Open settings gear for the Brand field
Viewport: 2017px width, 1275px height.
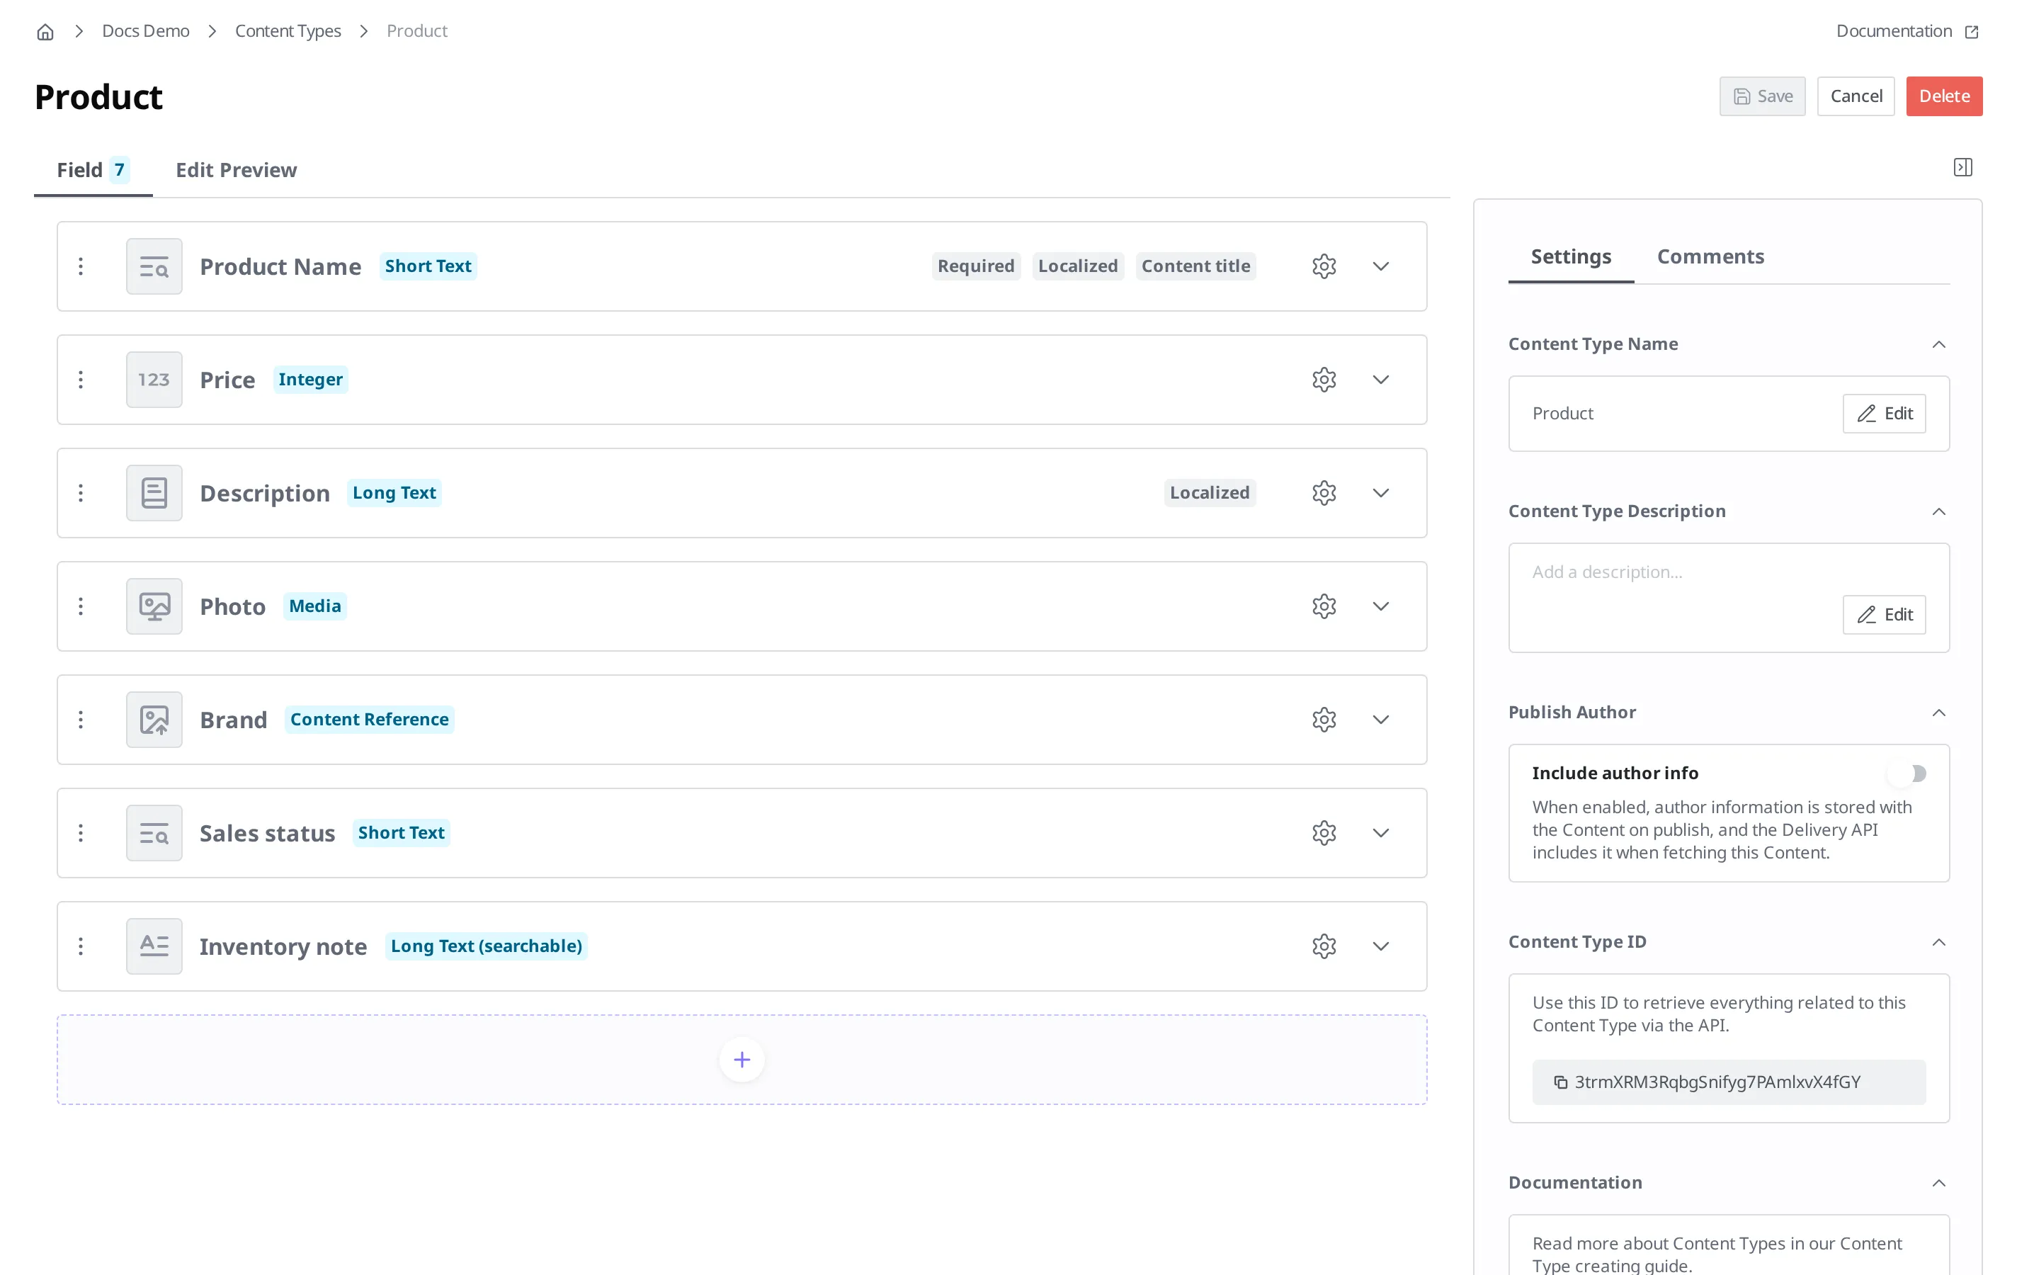pyautogui.click(x=1324, y=720)
